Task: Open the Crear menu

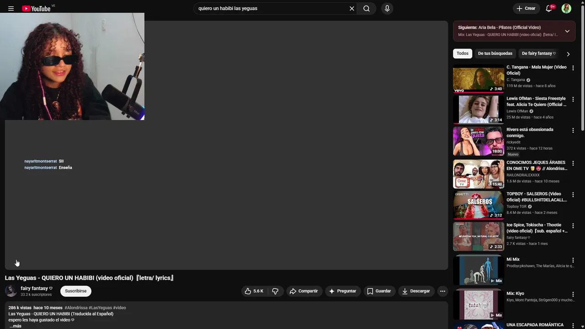Action: point(526,9)
